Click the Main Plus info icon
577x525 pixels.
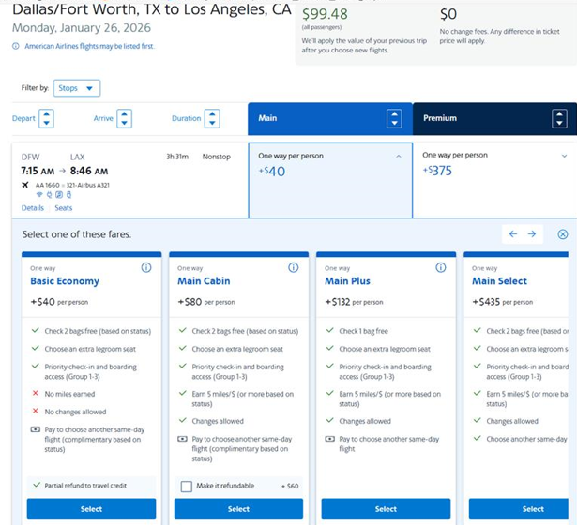(x=441, y=268)
